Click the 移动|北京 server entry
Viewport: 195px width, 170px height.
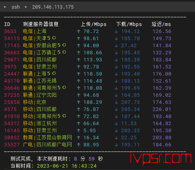35,102
